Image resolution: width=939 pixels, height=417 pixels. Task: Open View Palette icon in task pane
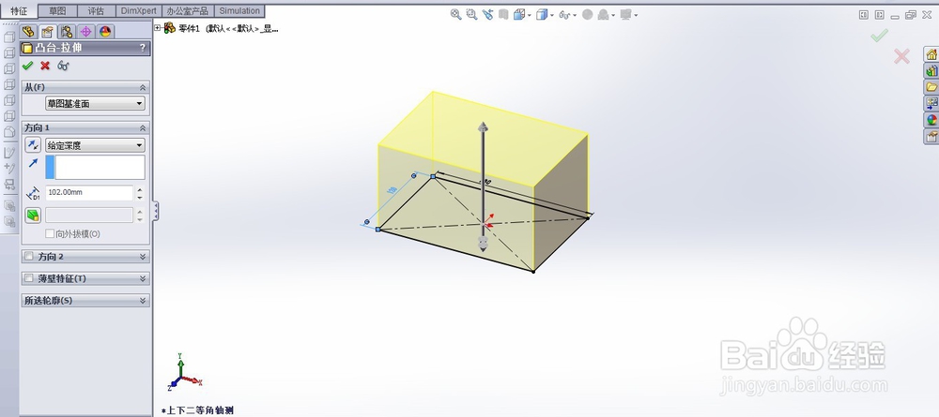click(931, 103)
